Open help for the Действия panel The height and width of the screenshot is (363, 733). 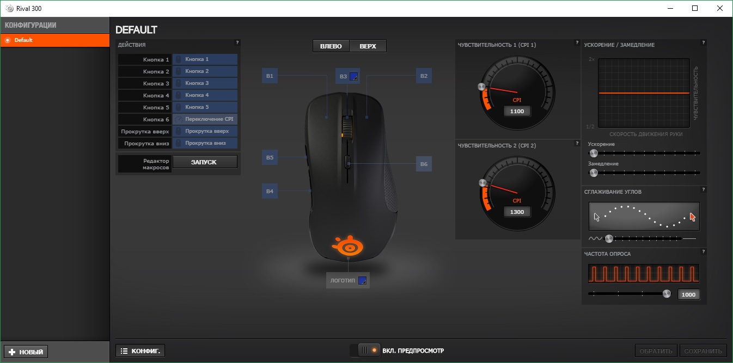click(237, 42)
